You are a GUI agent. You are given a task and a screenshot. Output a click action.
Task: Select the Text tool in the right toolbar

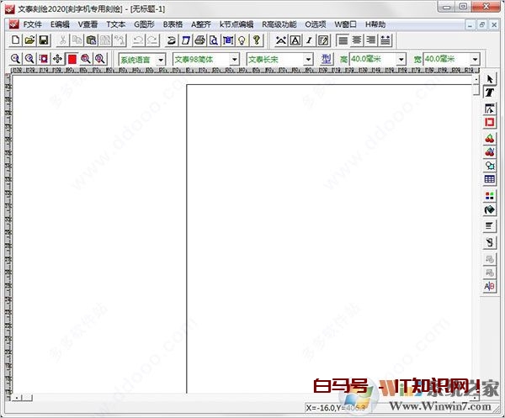pyautogui.click(x=490, y=91)
